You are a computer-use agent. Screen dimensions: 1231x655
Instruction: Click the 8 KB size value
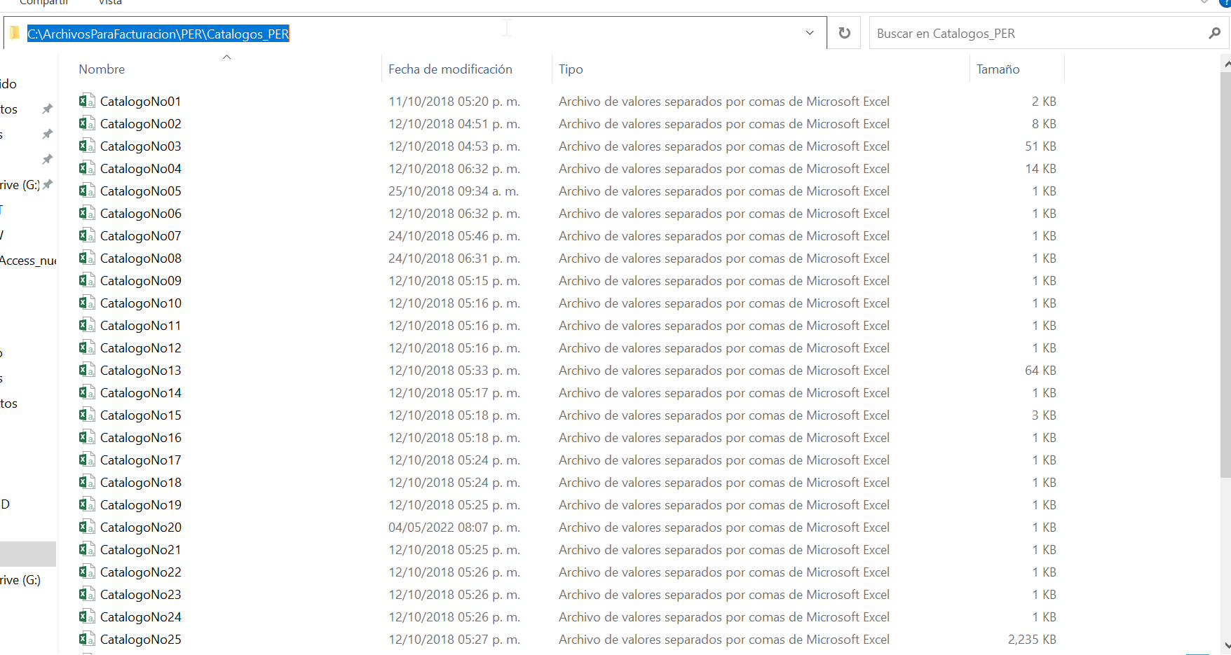[1044, 123]
